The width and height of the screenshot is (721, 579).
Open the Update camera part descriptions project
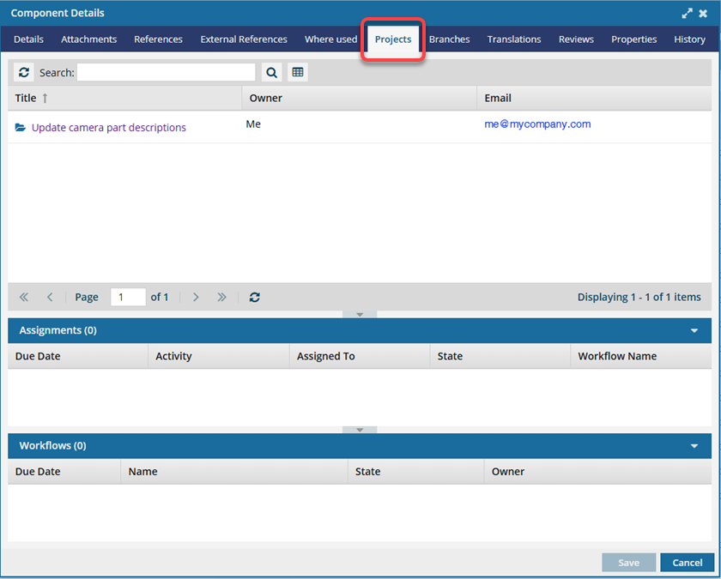coord(108,128)
